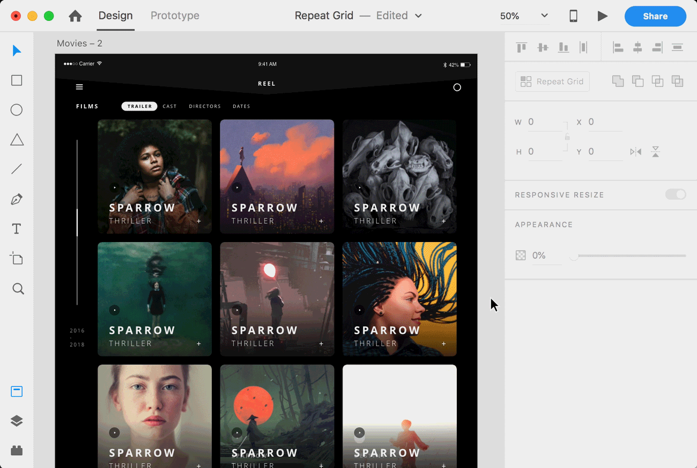The height and width of the screenshot is (468, 697).
Task: Open the Plugins panel
Action: tap(17, 450)
